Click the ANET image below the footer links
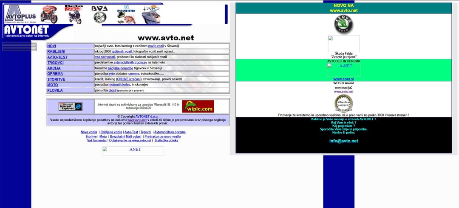This screenshot has height=208, width=459. (133, 151)
